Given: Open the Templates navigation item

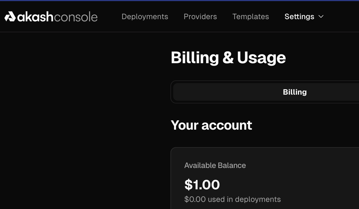Looking at the screenshot, I should tap(251, 16).
